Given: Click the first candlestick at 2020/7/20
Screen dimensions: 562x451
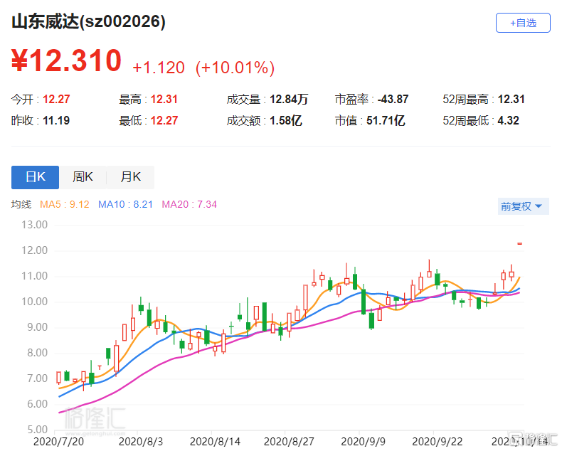Looking at the screenshot, I should [x=59, y=378].
